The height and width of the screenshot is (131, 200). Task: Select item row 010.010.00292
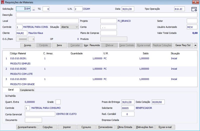coord(100,71)
